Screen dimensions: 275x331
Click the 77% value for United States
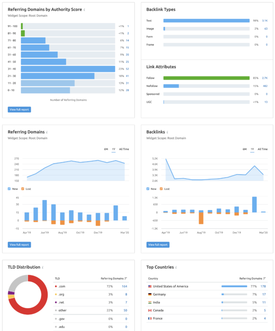[x=253, y=287]
